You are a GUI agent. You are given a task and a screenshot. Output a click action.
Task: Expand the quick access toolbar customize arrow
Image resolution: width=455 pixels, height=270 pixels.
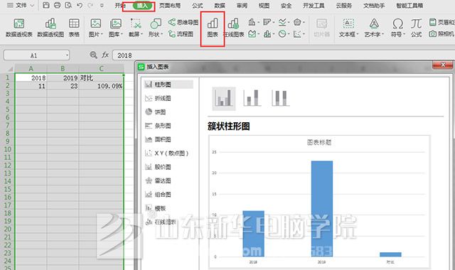(102, 5)
